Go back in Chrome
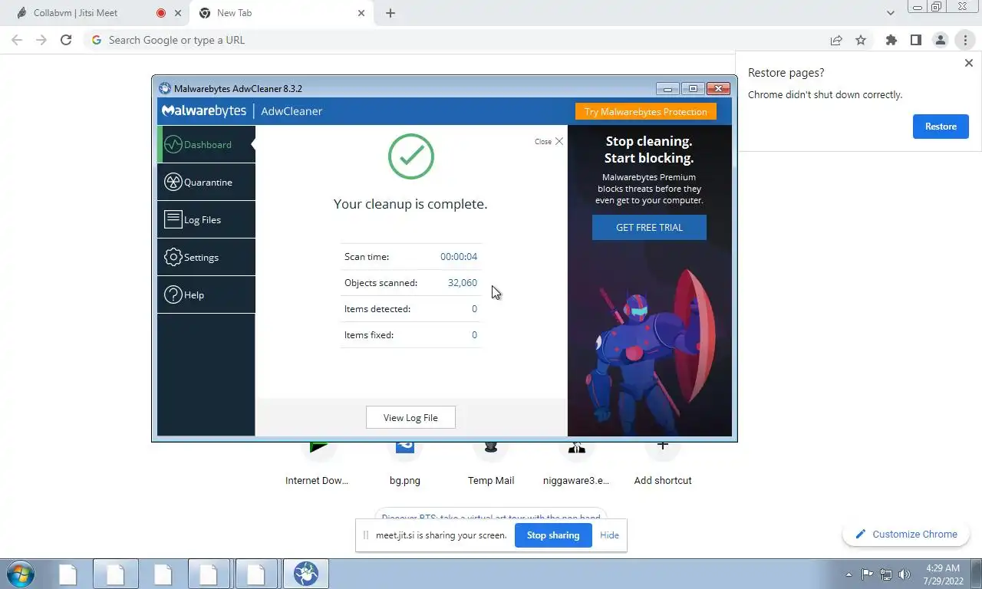The width and height of the screenshot is (982, 589). (x=17, y=40)
